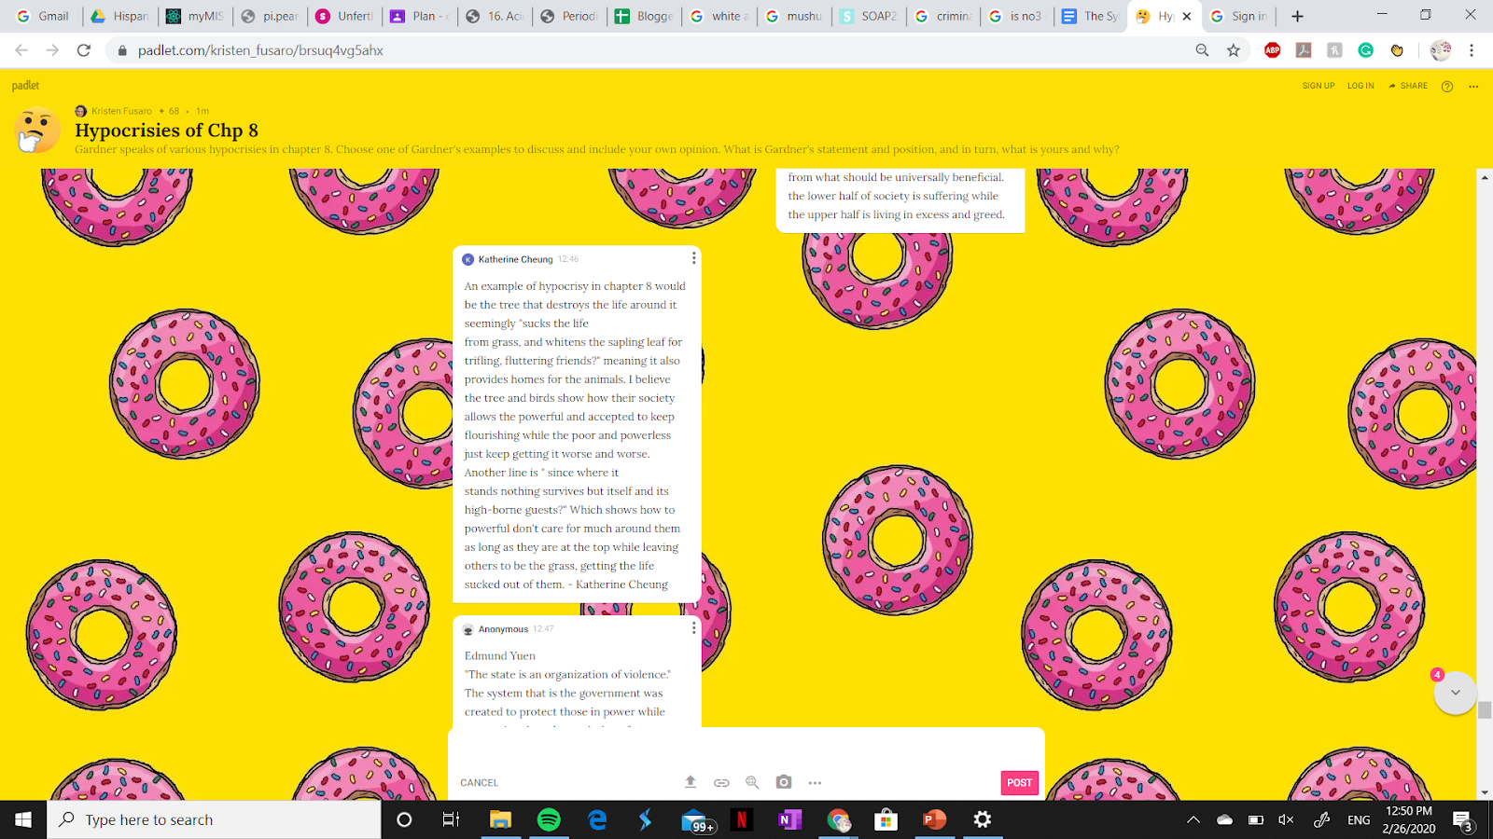1493x839 pixels.
Task: Open Anonymous post options menu
Action: [x=693, y=628]
